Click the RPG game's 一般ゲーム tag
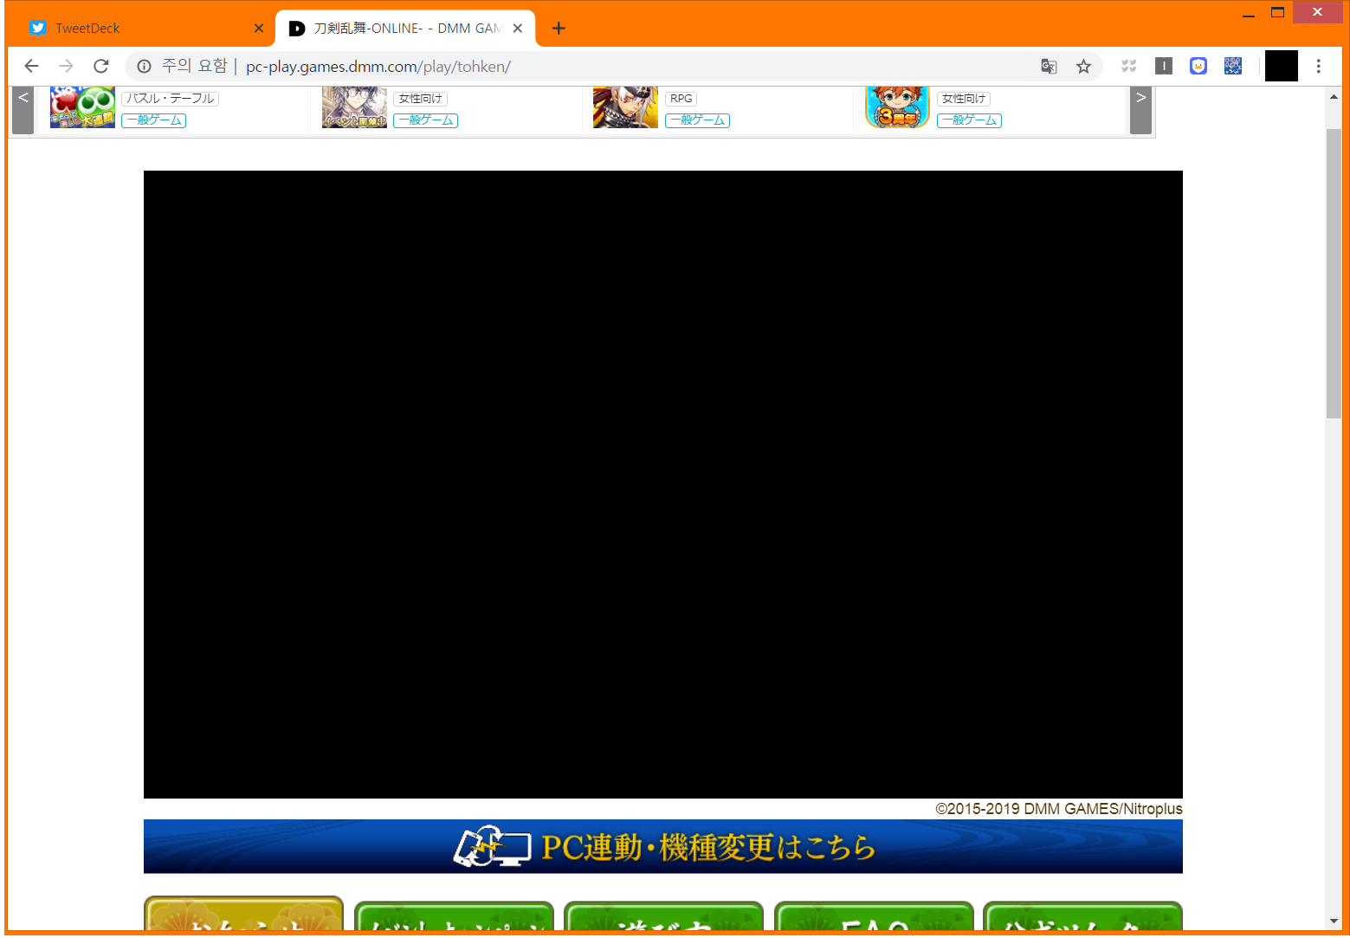 697,120
